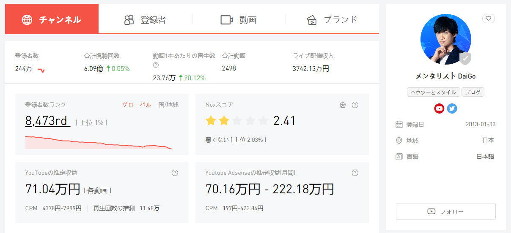Open the YouTube red icon link
Image resolution: width=511 pixels, height=233 pixels.
pos(440,108)
